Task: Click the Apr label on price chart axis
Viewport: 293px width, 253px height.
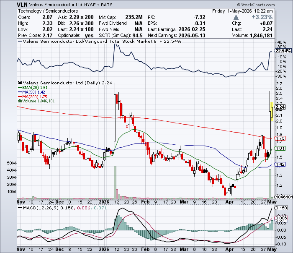Action: (229, 202)
